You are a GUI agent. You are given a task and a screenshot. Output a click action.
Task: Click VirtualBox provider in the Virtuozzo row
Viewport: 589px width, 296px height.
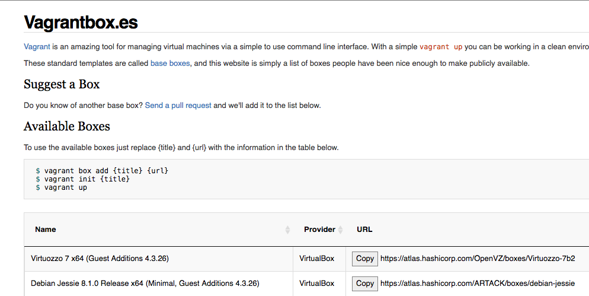click(316, 259)
